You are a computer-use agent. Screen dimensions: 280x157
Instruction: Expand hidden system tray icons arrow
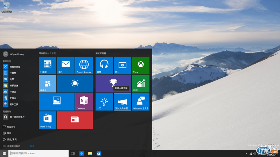click(x=246, y=154)
